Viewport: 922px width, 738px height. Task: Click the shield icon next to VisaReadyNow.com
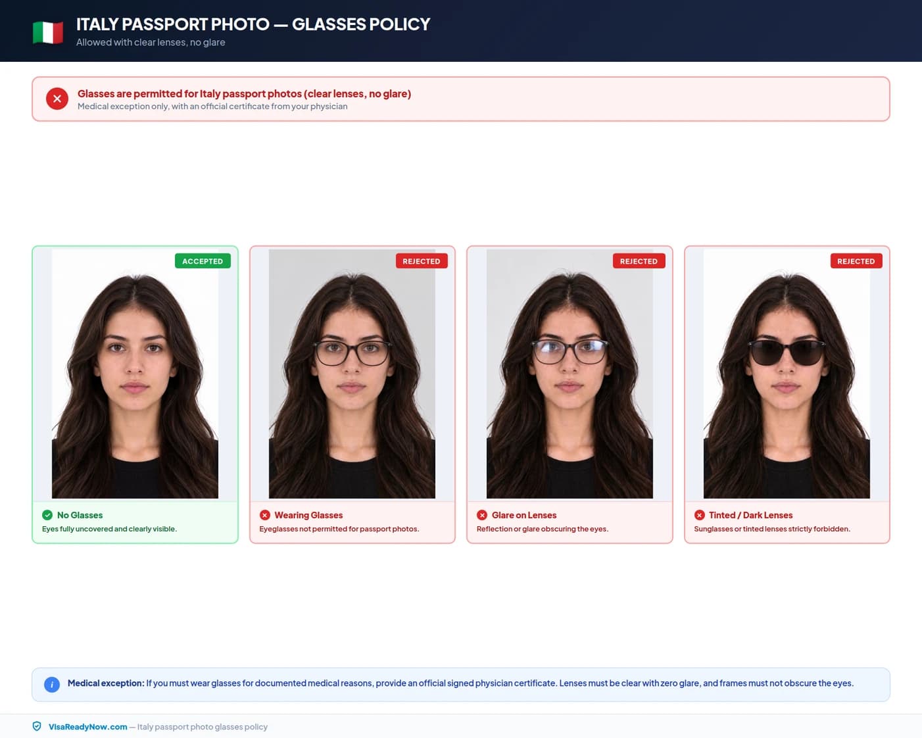(x=37, y=726)
